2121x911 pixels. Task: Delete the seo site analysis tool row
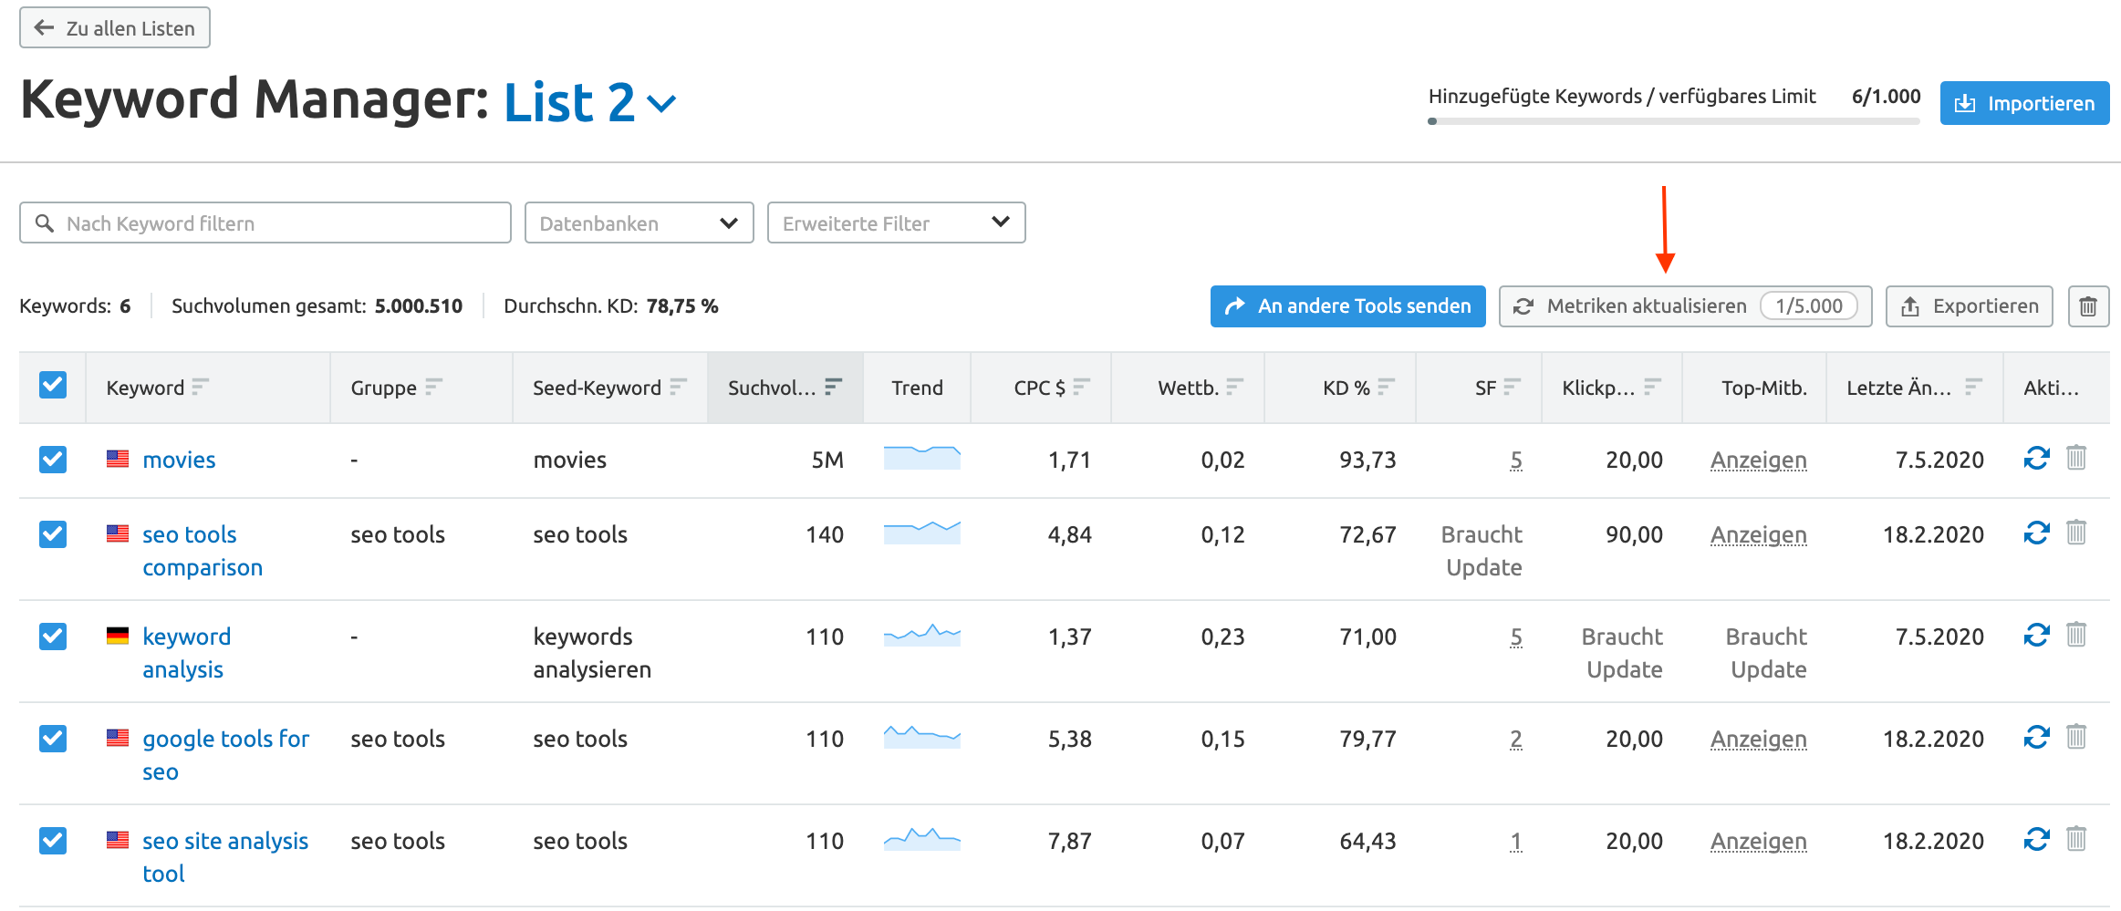coord(2076,838)
